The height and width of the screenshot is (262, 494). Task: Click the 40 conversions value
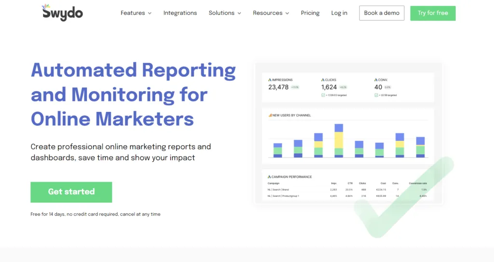(x=378, y=87)
